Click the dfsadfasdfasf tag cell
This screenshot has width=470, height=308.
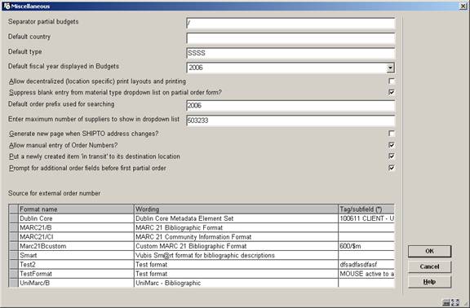click(366, 265)
